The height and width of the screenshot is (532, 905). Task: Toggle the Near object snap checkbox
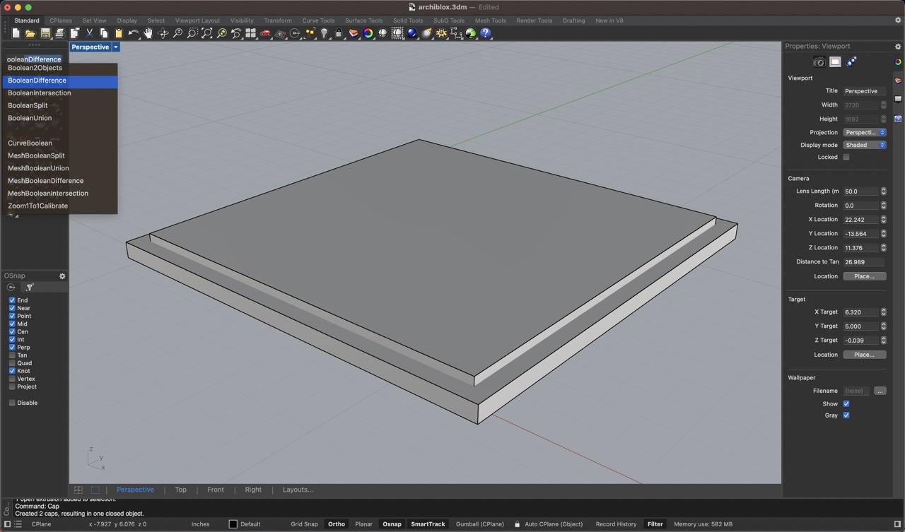tap(12, 308)
